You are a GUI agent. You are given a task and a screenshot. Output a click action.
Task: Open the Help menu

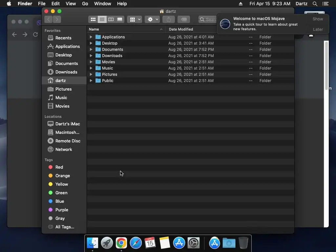122,4
